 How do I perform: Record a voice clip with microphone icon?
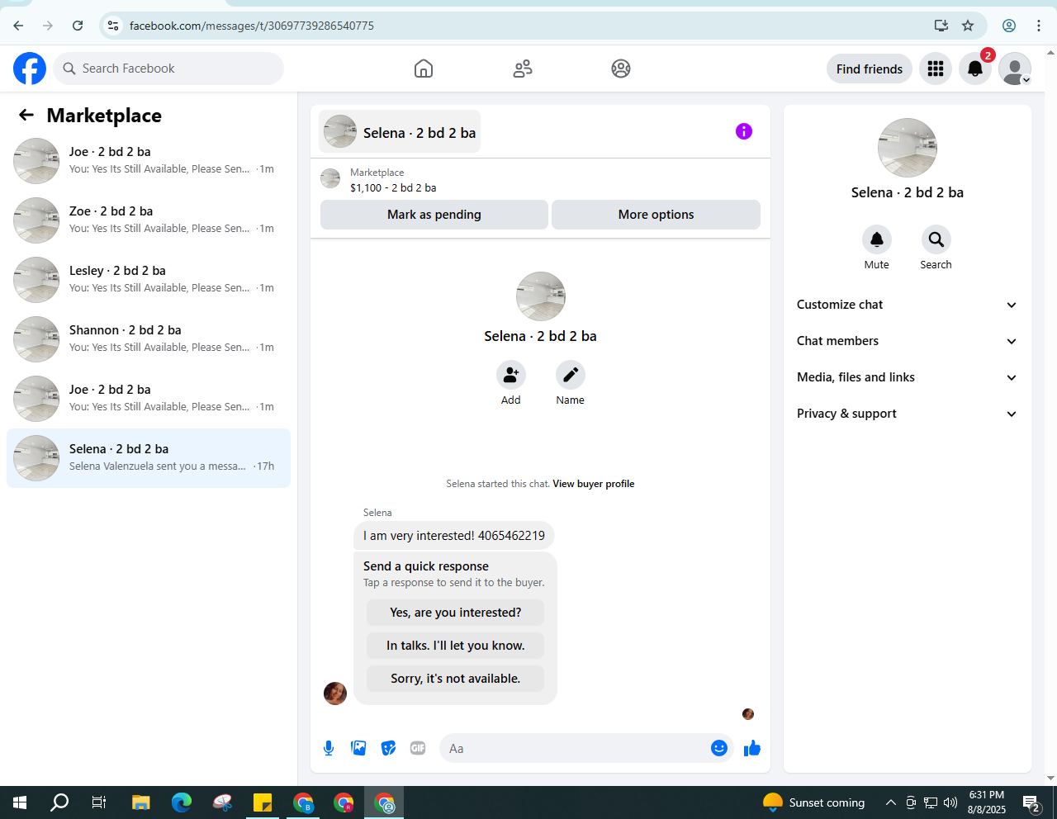click(x=329, y=748)
